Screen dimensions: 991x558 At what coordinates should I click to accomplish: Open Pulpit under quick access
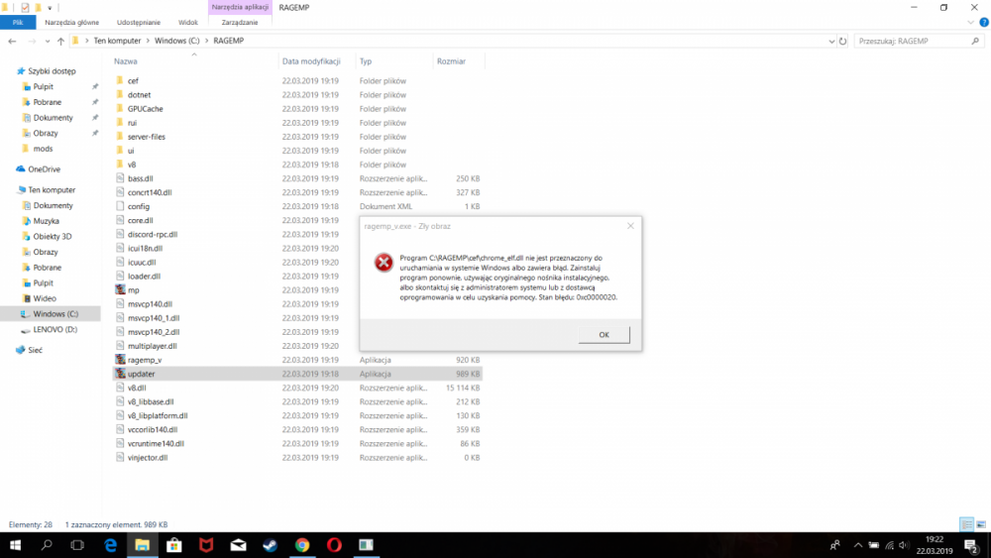point(43,86)
